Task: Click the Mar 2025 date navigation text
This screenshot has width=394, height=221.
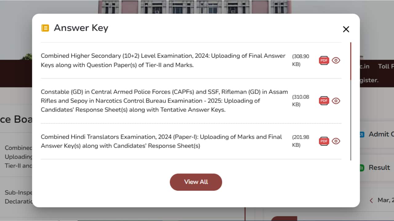Action: pos(384,200)
